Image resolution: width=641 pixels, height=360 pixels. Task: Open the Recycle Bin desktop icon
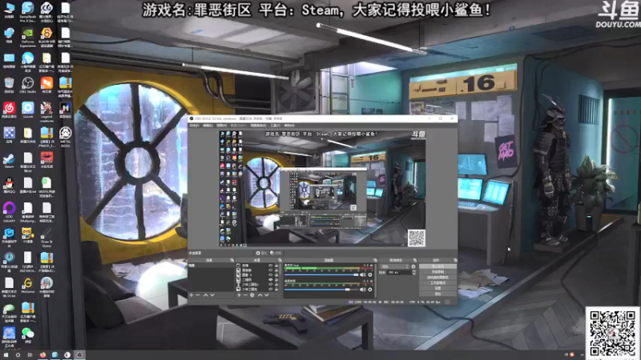point(9,84)
